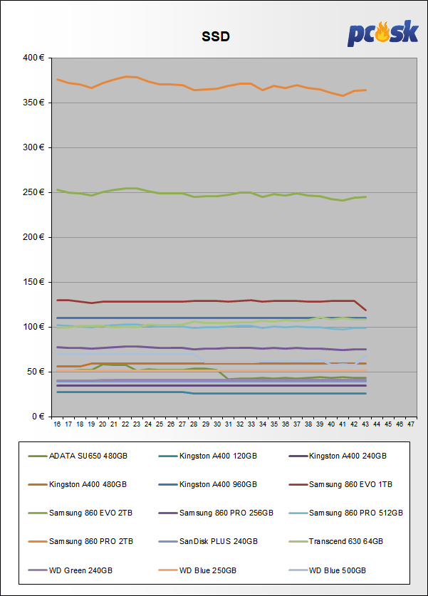Click the SSD chart title

pyautogui.click(x=216, y=36)
